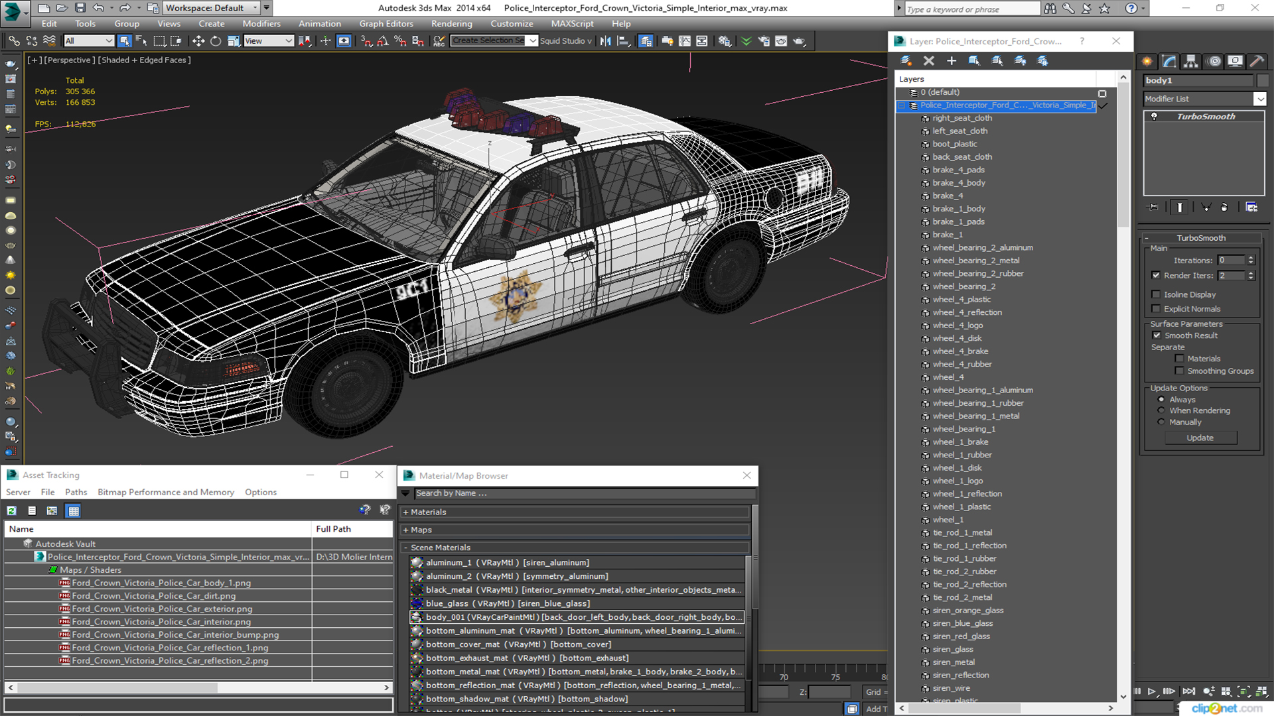Open the Modifiers menu
Image resolution: width=1274 pixels, height=716 pixels.
(x=261, y=24)
